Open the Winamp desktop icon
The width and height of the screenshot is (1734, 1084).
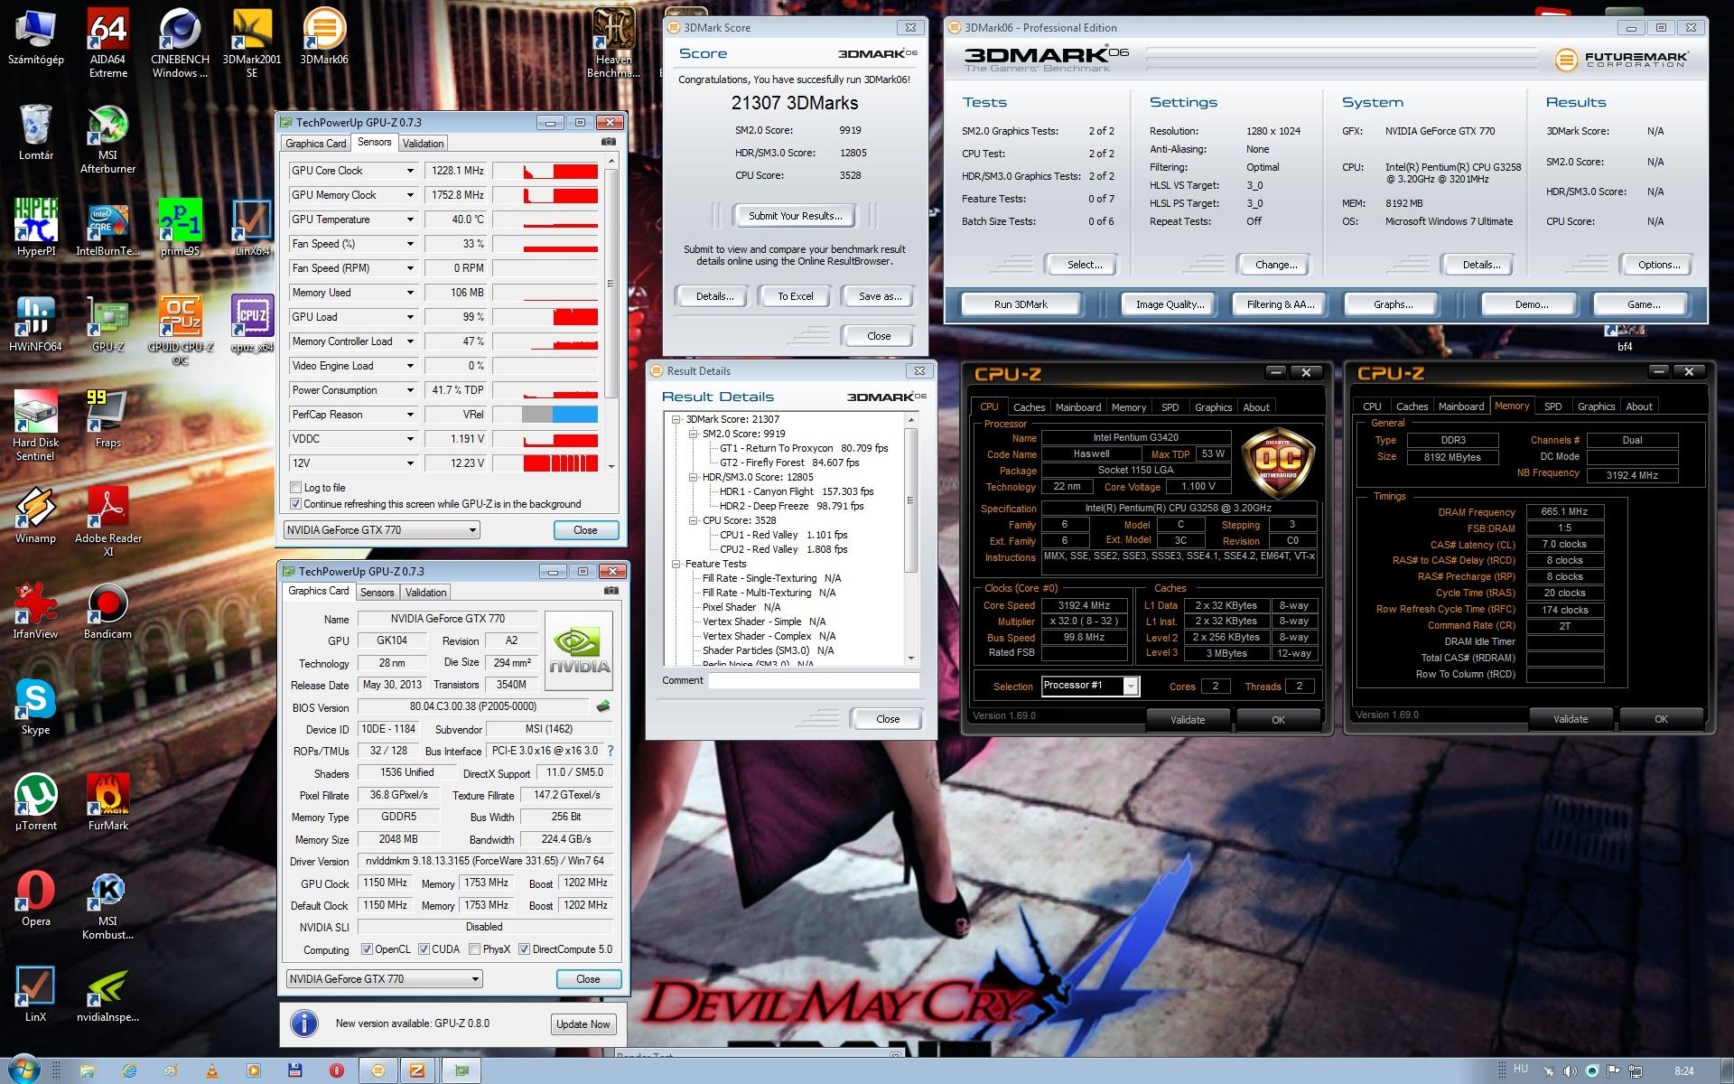pos(36,515)
